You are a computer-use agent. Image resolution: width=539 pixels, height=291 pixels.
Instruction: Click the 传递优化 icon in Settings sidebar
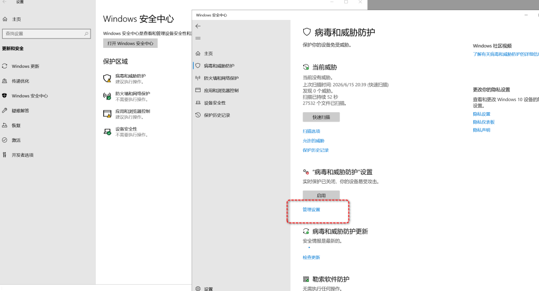pos(4,81)
